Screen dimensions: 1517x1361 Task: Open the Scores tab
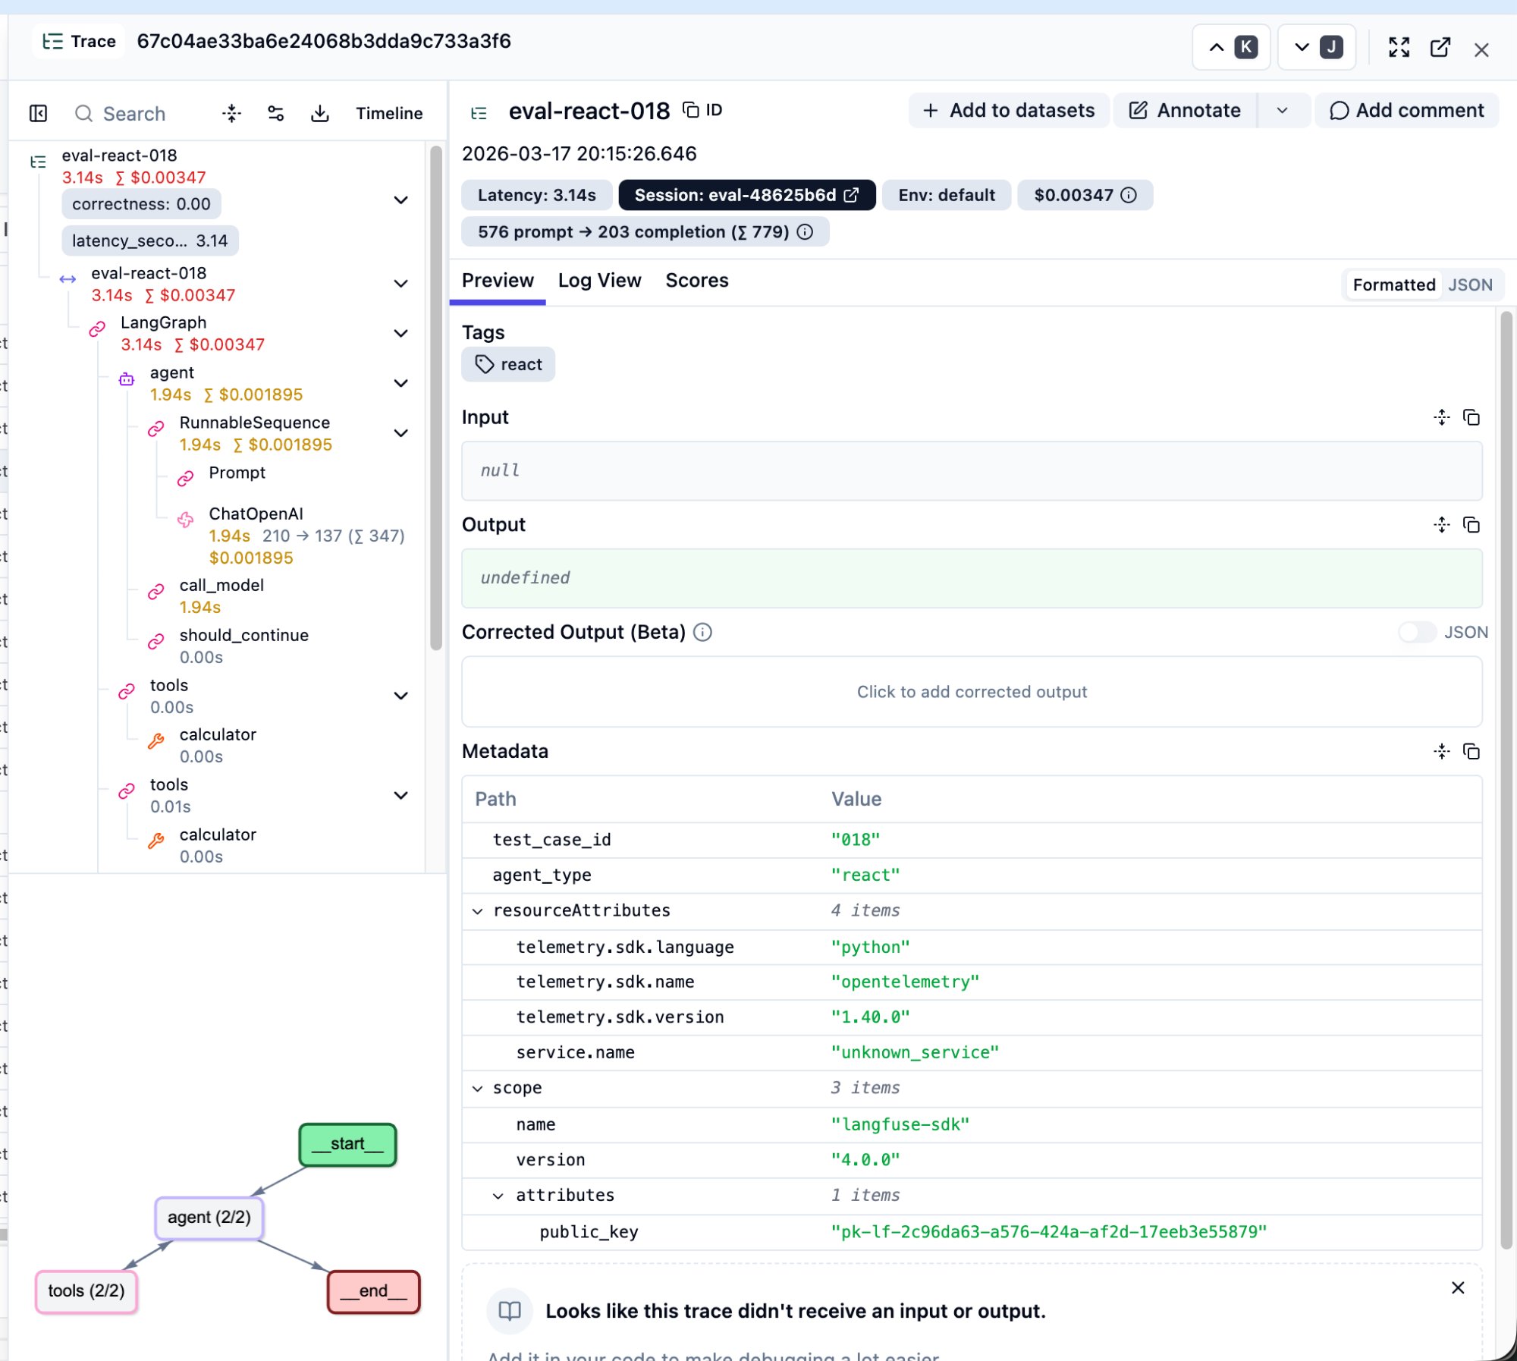696,280
